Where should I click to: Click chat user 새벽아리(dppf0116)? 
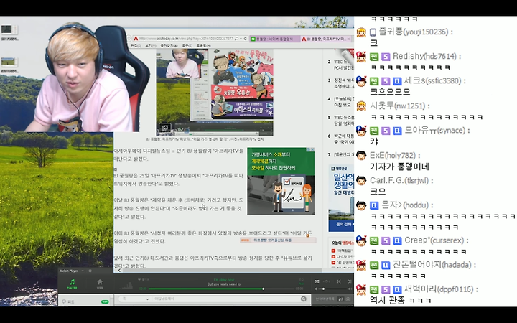click(439, 289)
